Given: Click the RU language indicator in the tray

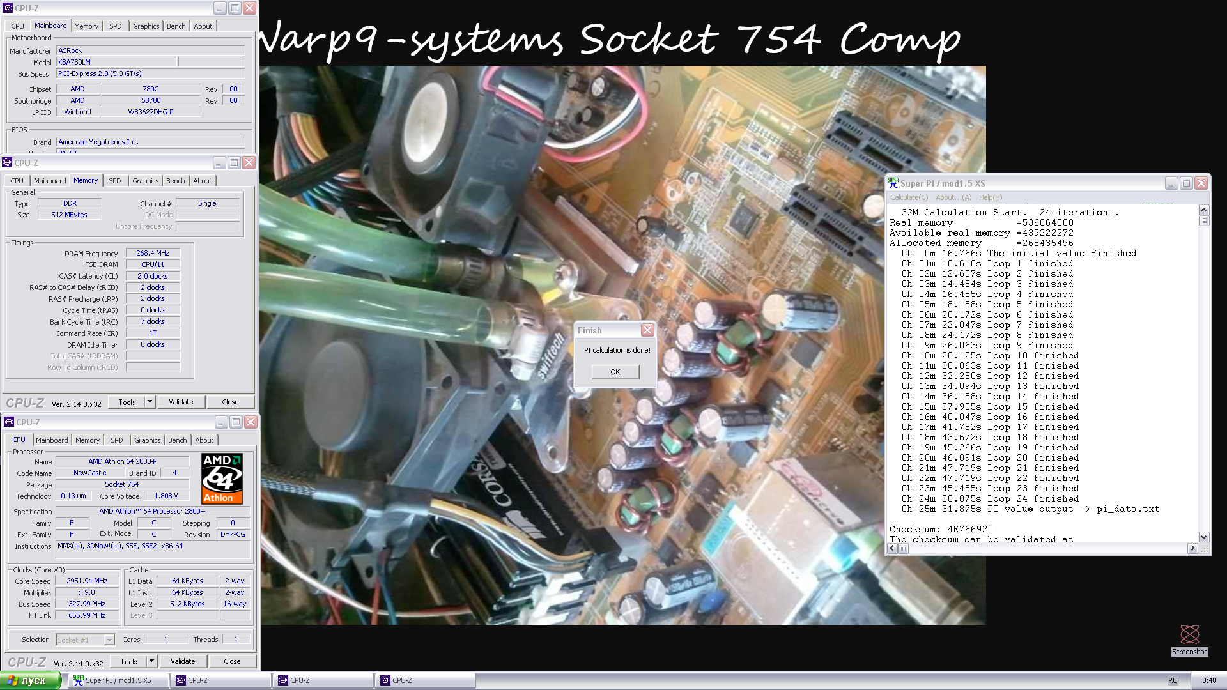Looking at the screenshot, I should 1173,681.
